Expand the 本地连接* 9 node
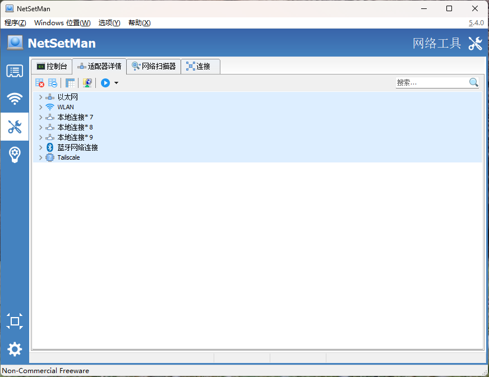This screenshot has height=377, width=489. pyautogui.click(x=40, y=137)
